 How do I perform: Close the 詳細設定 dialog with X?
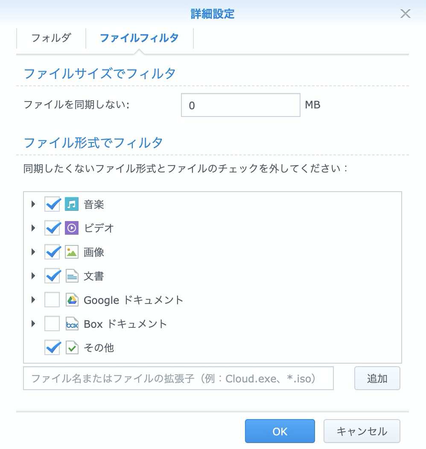coord(405,14)
